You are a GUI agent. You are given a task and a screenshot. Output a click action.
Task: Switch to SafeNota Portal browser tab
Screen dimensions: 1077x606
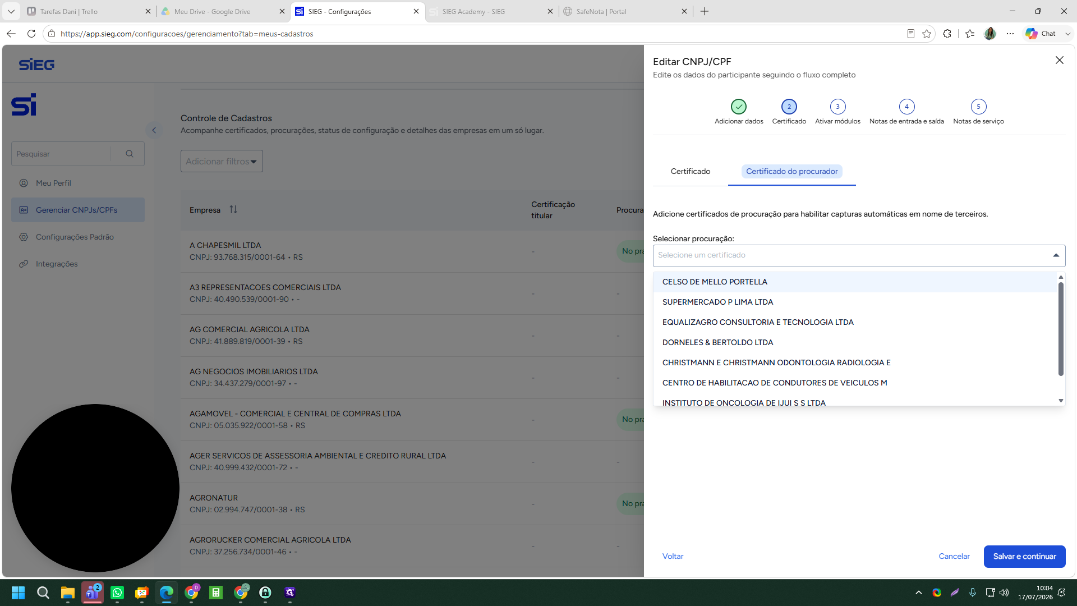(x=625, y=11)
